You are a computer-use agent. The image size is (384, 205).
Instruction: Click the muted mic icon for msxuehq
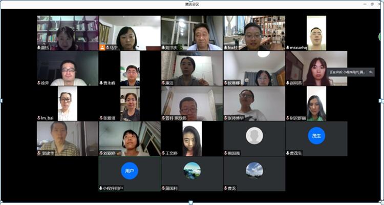[288, 48]
